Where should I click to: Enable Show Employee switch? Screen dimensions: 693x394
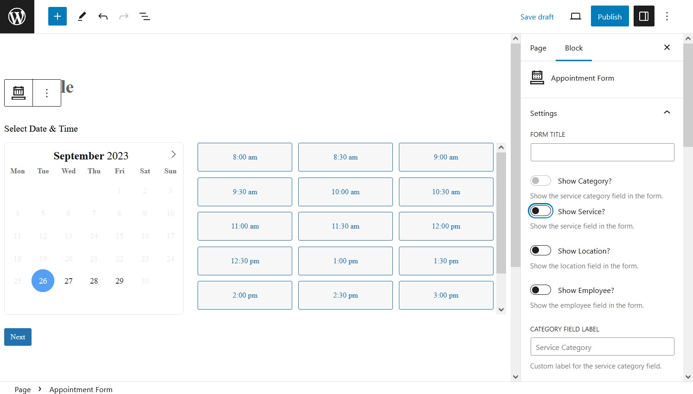(x=540, y=290)
